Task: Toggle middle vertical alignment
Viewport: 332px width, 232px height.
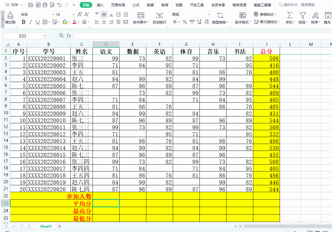Action: pos(104,14)
